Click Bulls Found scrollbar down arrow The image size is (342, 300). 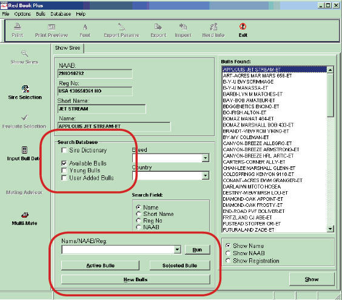(330, 229)
